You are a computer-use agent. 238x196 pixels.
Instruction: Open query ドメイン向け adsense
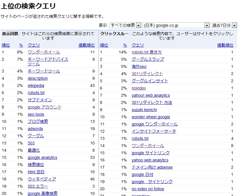pos(152,167)
